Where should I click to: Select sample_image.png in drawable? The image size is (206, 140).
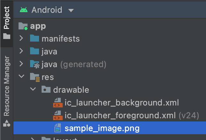102,128
